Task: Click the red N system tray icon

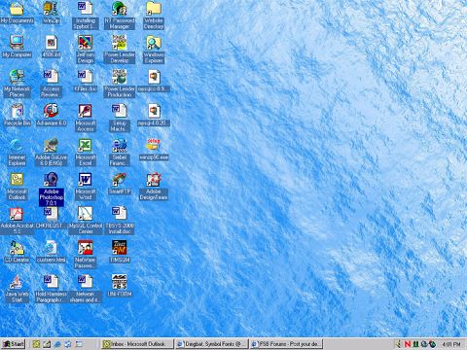Action: (408, 344)
